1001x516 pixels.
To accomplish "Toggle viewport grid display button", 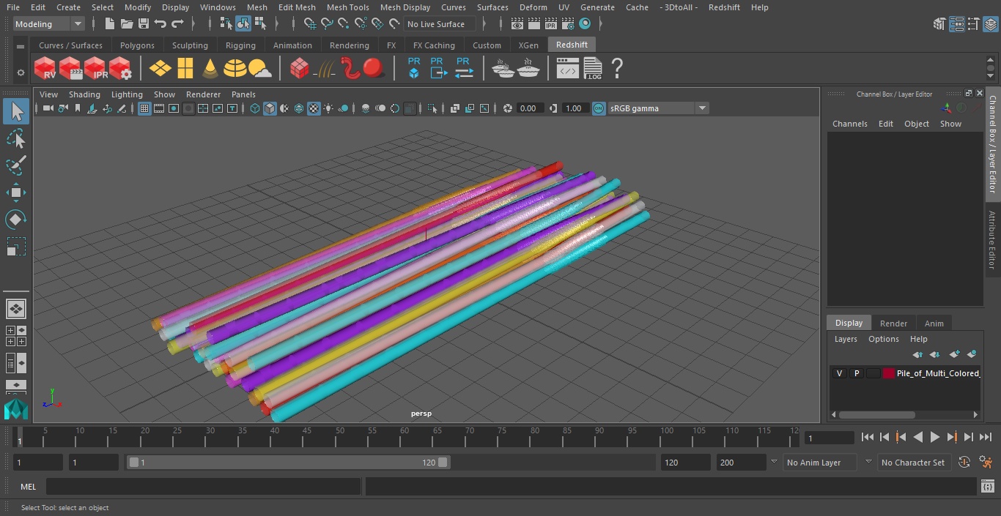I will click(144, 108).
